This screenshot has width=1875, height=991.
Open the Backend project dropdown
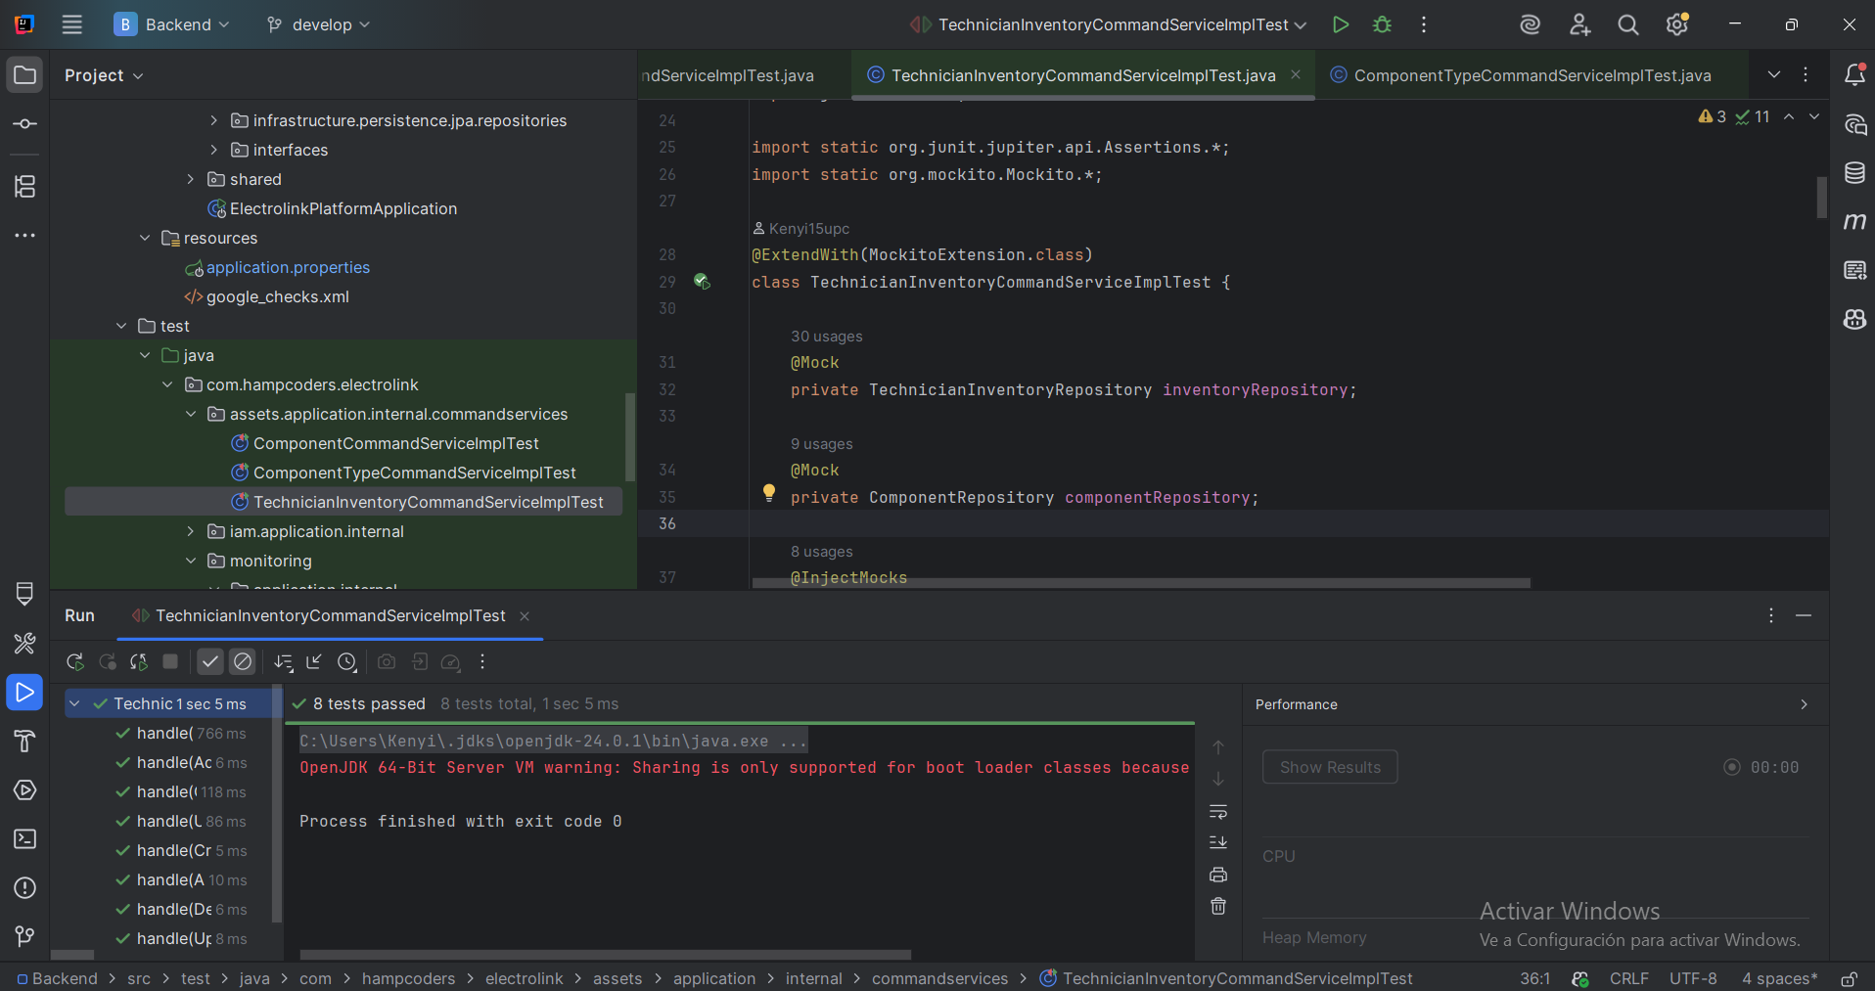coord(172,24)
